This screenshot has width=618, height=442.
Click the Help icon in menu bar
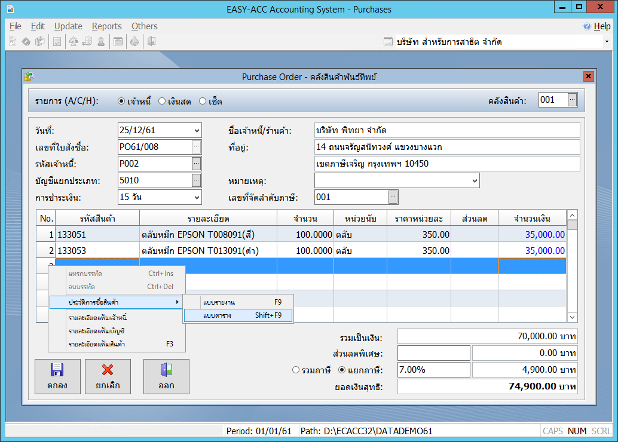point(587,26)
